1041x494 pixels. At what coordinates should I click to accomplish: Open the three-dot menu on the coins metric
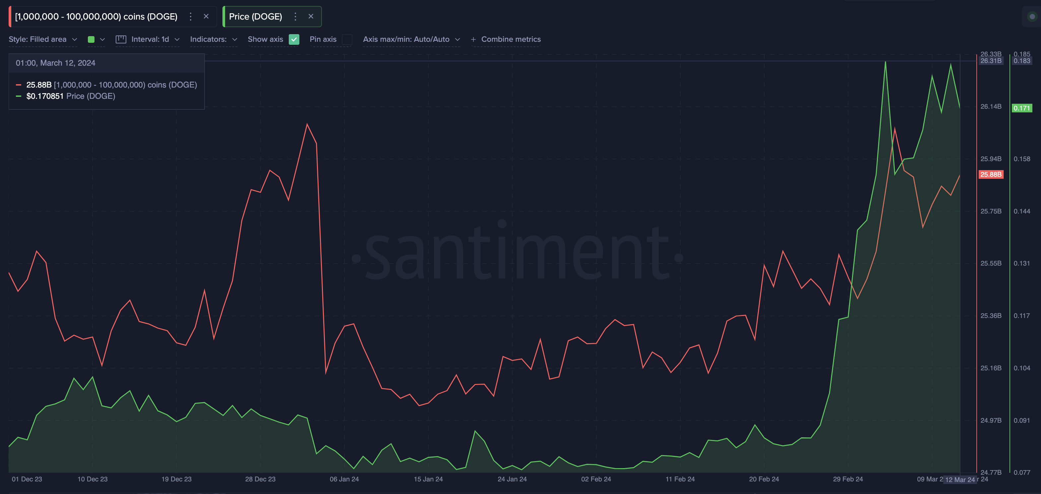(190, 17)
